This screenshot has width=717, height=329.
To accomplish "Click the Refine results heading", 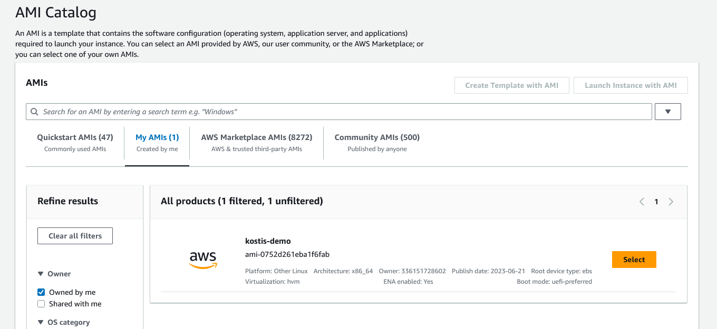I will pos(67,201).
